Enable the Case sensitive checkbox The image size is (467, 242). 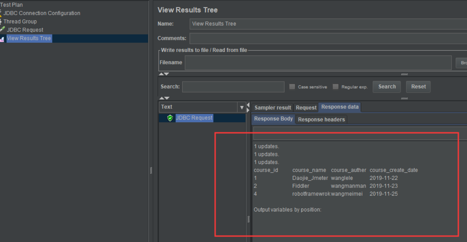292,87
